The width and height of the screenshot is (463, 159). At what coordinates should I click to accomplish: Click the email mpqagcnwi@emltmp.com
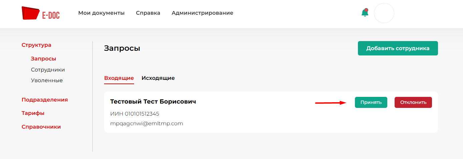(x=147, y=124)
